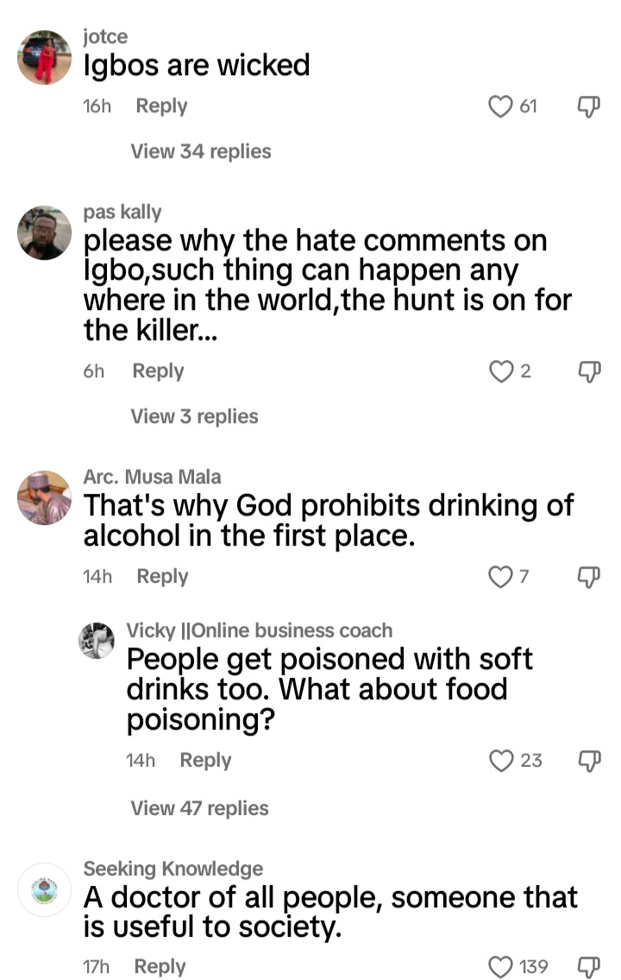
Task: Expand View 47 replies thread
Action: pyautogui.click(x=199, y=809)
